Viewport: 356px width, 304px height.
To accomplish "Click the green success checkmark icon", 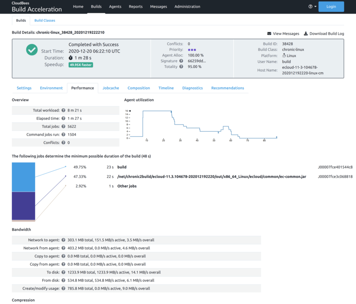I will 32,50.
